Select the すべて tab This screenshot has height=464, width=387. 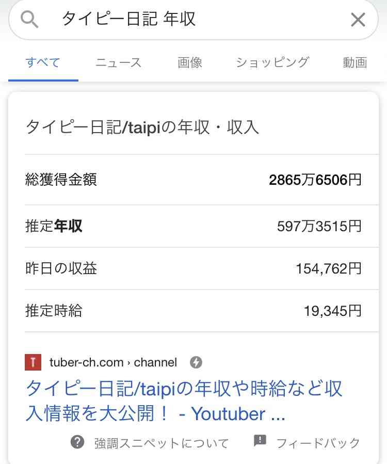(x=43, y=63)
